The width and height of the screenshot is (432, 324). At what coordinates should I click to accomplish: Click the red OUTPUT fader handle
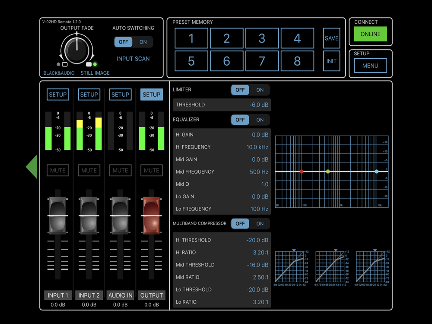[x=151, y=215]
